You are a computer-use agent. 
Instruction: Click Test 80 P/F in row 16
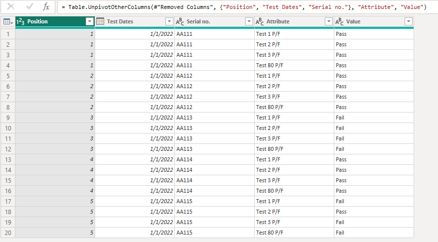(294, 191)
